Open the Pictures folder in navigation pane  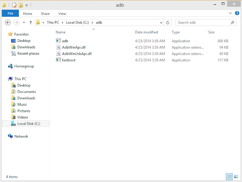pos(23,111)
